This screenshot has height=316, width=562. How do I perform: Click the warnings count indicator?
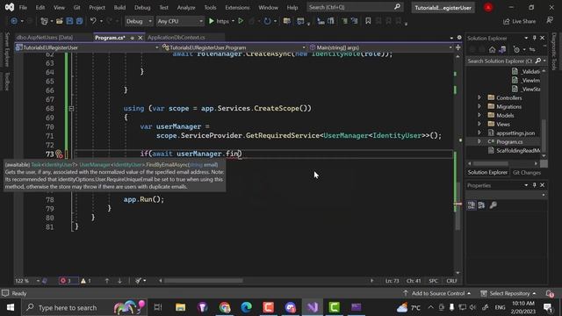pyautogui.click(x=86, y=281)
